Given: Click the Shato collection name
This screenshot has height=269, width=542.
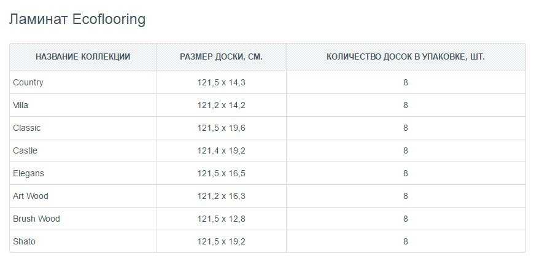Looking at the screenshot, I should 24,241.
